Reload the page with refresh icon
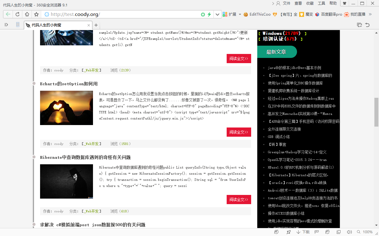Viewport: 379px width, 236px height. [17, 14]
